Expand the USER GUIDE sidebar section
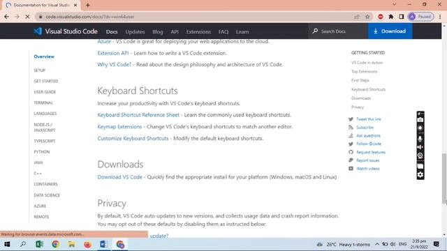This screenshot has width=447, height=251. (45, 92)
